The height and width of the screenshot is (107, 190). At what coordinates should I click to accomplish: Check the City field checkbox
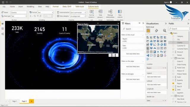(173, 40)
